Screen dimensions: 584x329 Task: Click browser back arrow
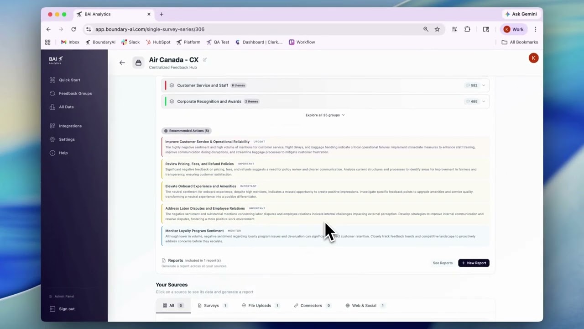[x=48, y=29]
